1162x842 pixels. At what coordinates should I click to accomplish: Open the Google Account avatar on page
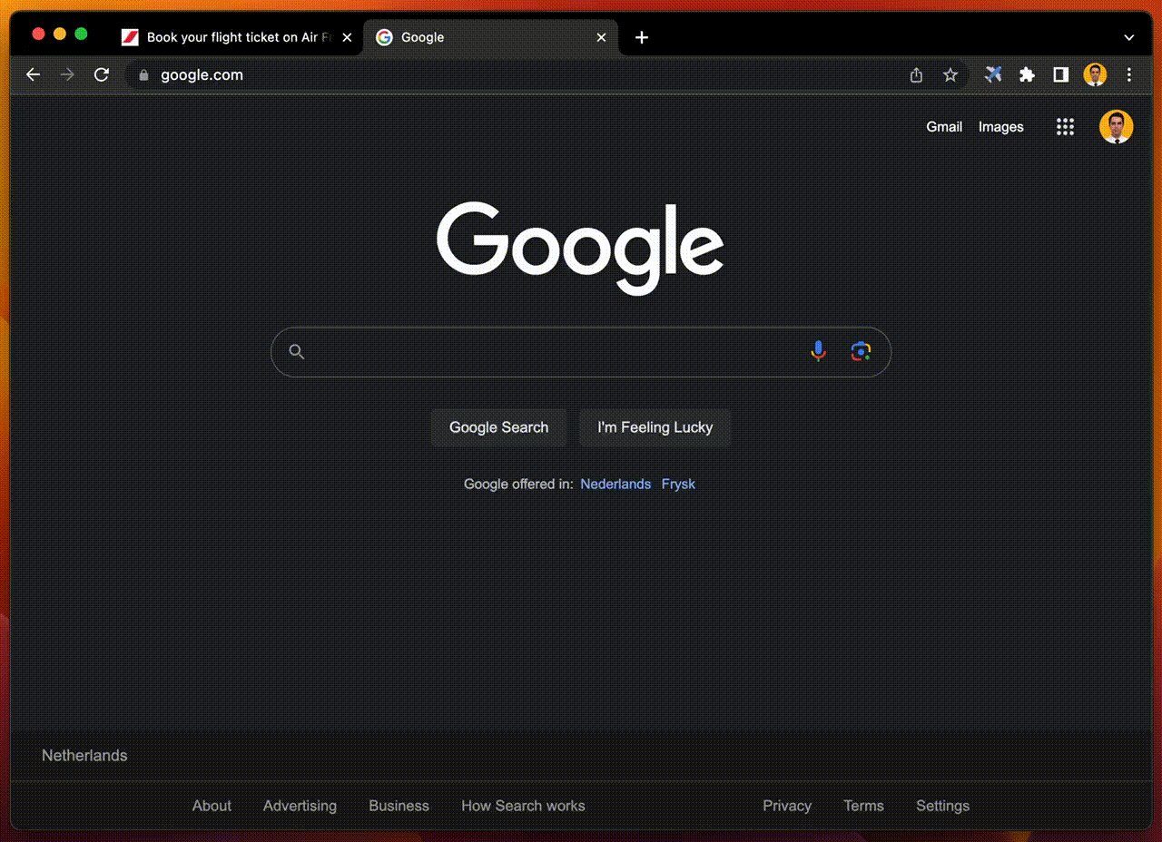click(1116, 127)
